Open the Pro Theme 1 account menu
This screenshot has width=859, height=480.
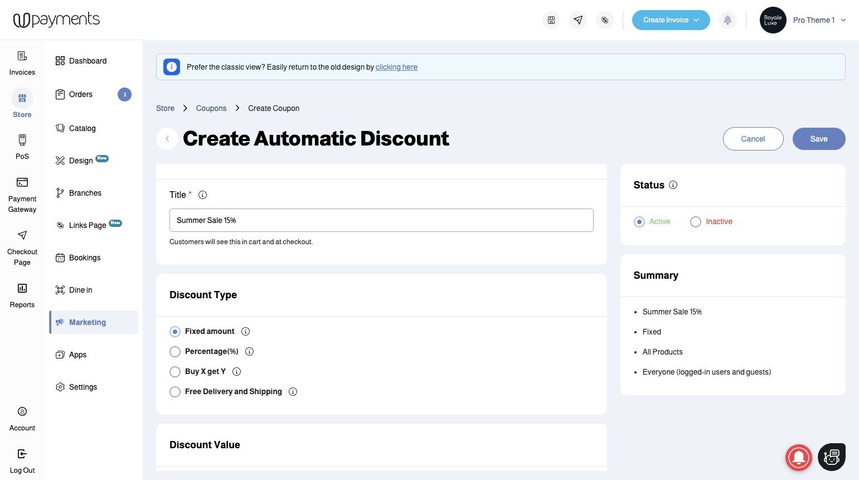[x=819, y=20]
